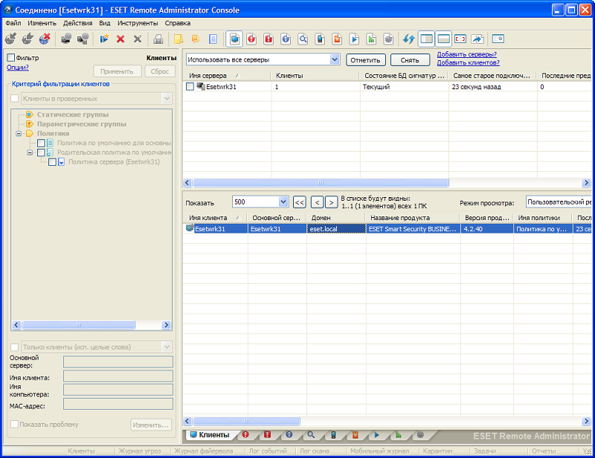Check the Клиенты в проверенных checkbox
This screenshot has width=595, height=458.
[x=14, y=99]
